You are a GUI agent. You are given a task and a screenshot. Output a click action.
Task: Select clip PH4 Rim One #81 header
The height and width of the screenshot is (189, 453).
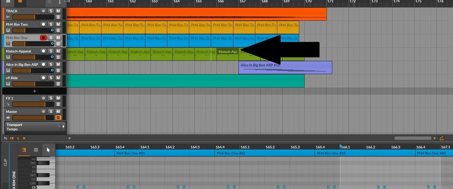(164, 153)
